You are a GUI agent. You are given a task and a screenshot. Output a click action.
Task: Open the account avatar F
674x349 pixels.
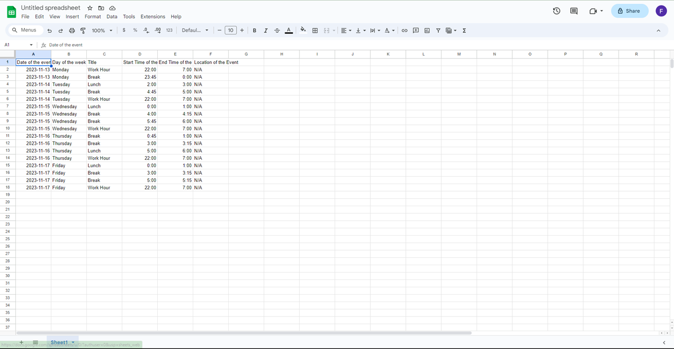click(661, 11)
